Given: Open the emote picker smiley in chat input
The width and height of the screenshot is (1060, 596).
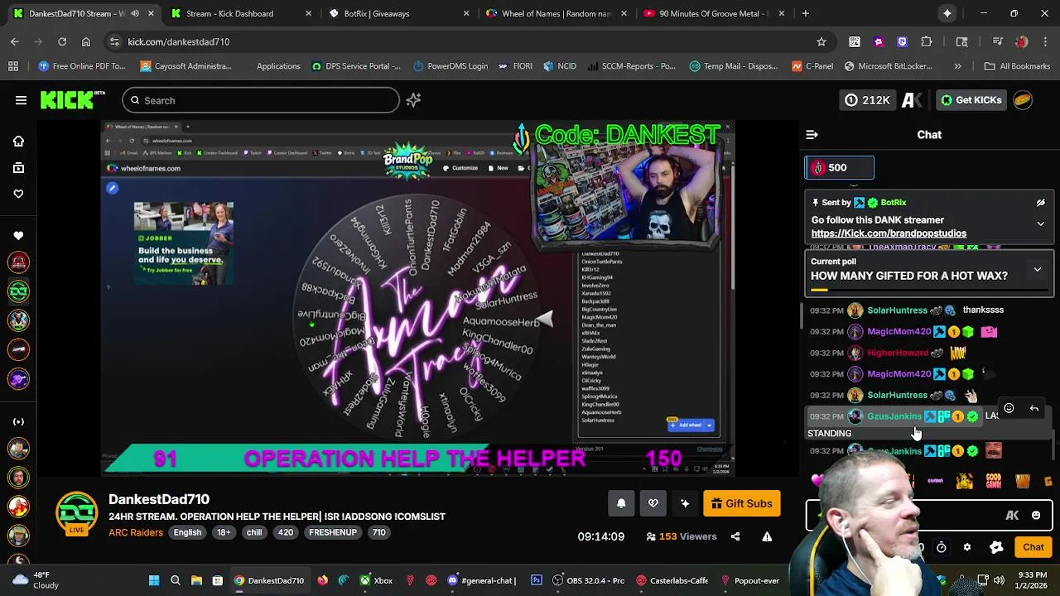Looking at the screenshot, I should 1036,516.
